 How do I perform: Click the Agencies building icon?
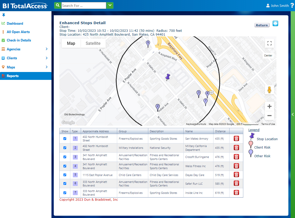3,49
